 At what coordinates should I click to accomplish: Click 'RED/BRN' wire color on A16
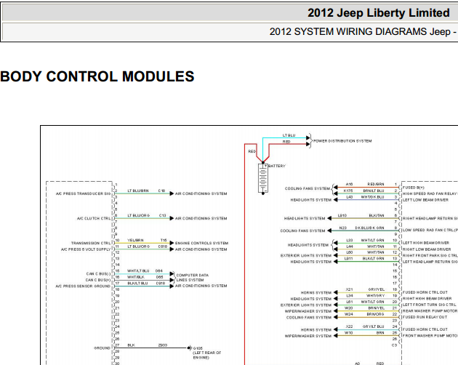pos(376,185)
